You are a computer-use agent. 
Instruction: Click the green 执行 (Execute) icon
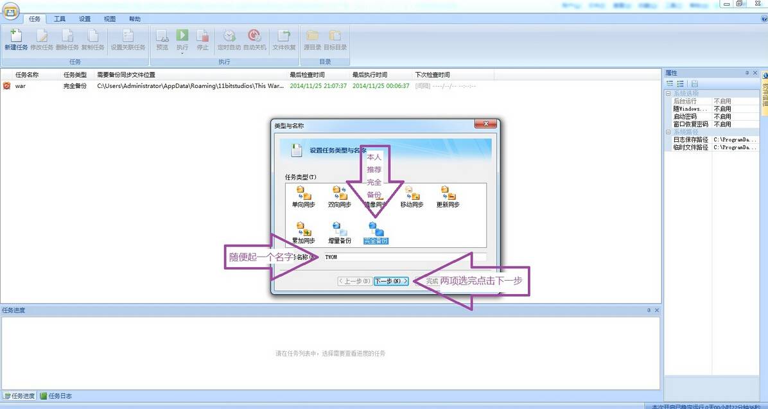pos(182,35)
